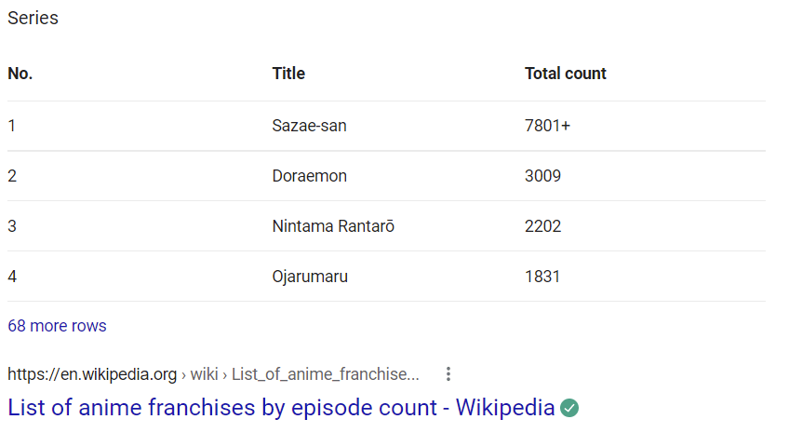
Task: Select the 3009 count value
Action: (x=542, y=175)
